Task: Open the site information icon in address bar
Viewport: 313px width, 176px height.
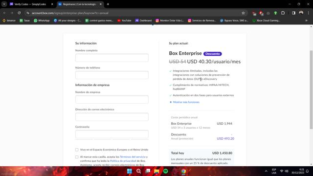Action: pos(28,13)
